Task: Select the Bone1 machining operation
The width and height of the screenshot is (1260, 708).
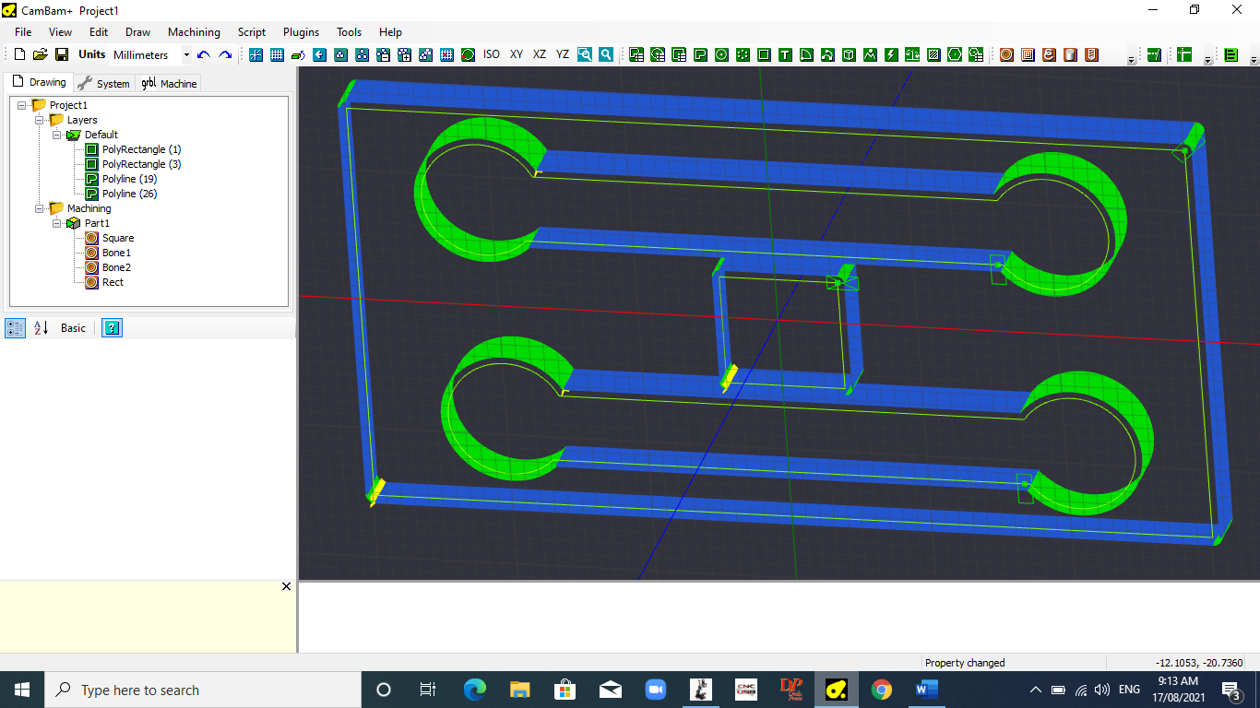Action: pos(116,253)
